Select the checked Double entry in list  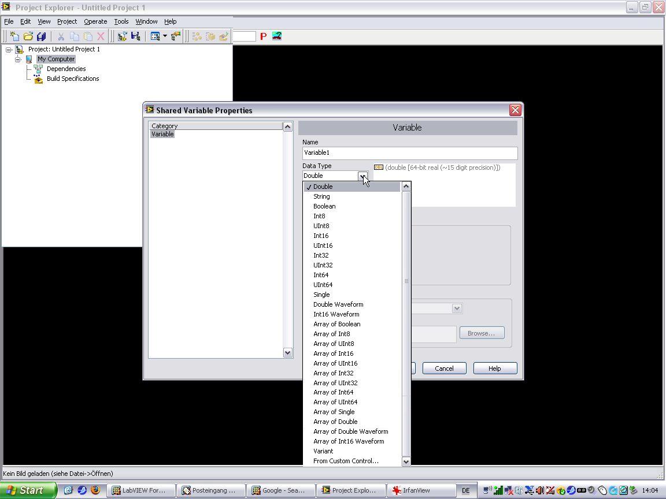click(351, 187)
